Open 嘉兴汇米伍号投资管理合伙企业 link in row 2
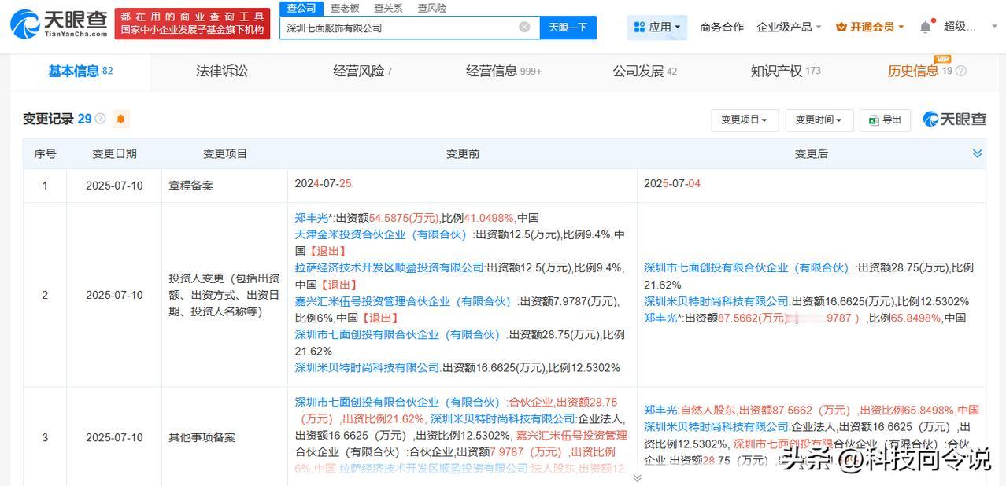This screenshot has height=486, width=1006. (x=403, y=301)
